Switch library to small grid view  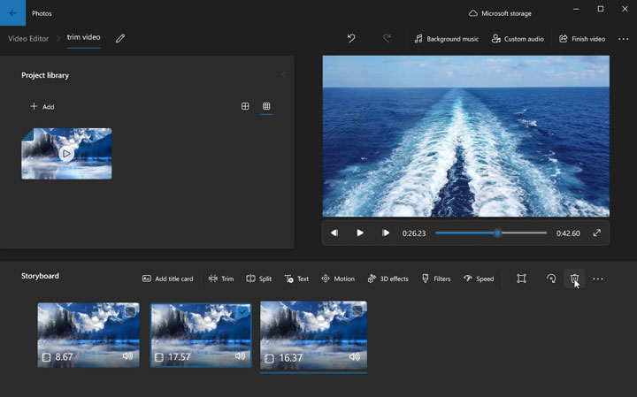265,106
